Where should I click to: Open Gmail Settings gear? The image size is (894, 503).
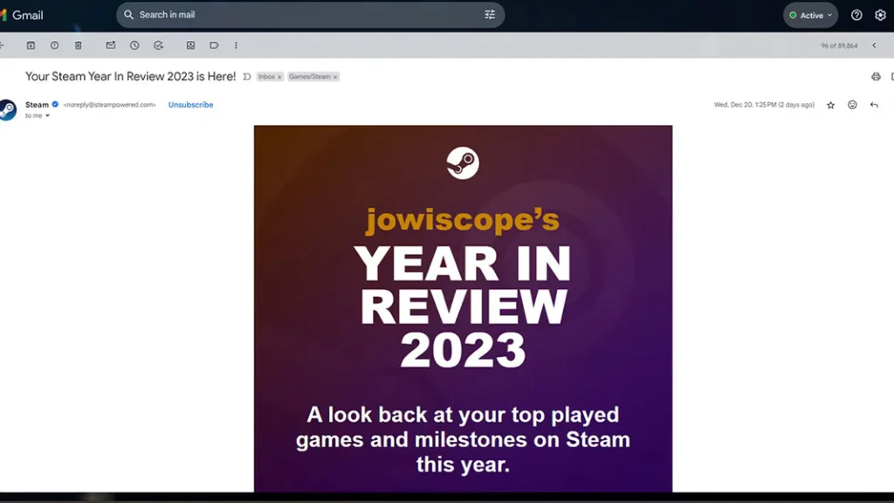[880, 16]
